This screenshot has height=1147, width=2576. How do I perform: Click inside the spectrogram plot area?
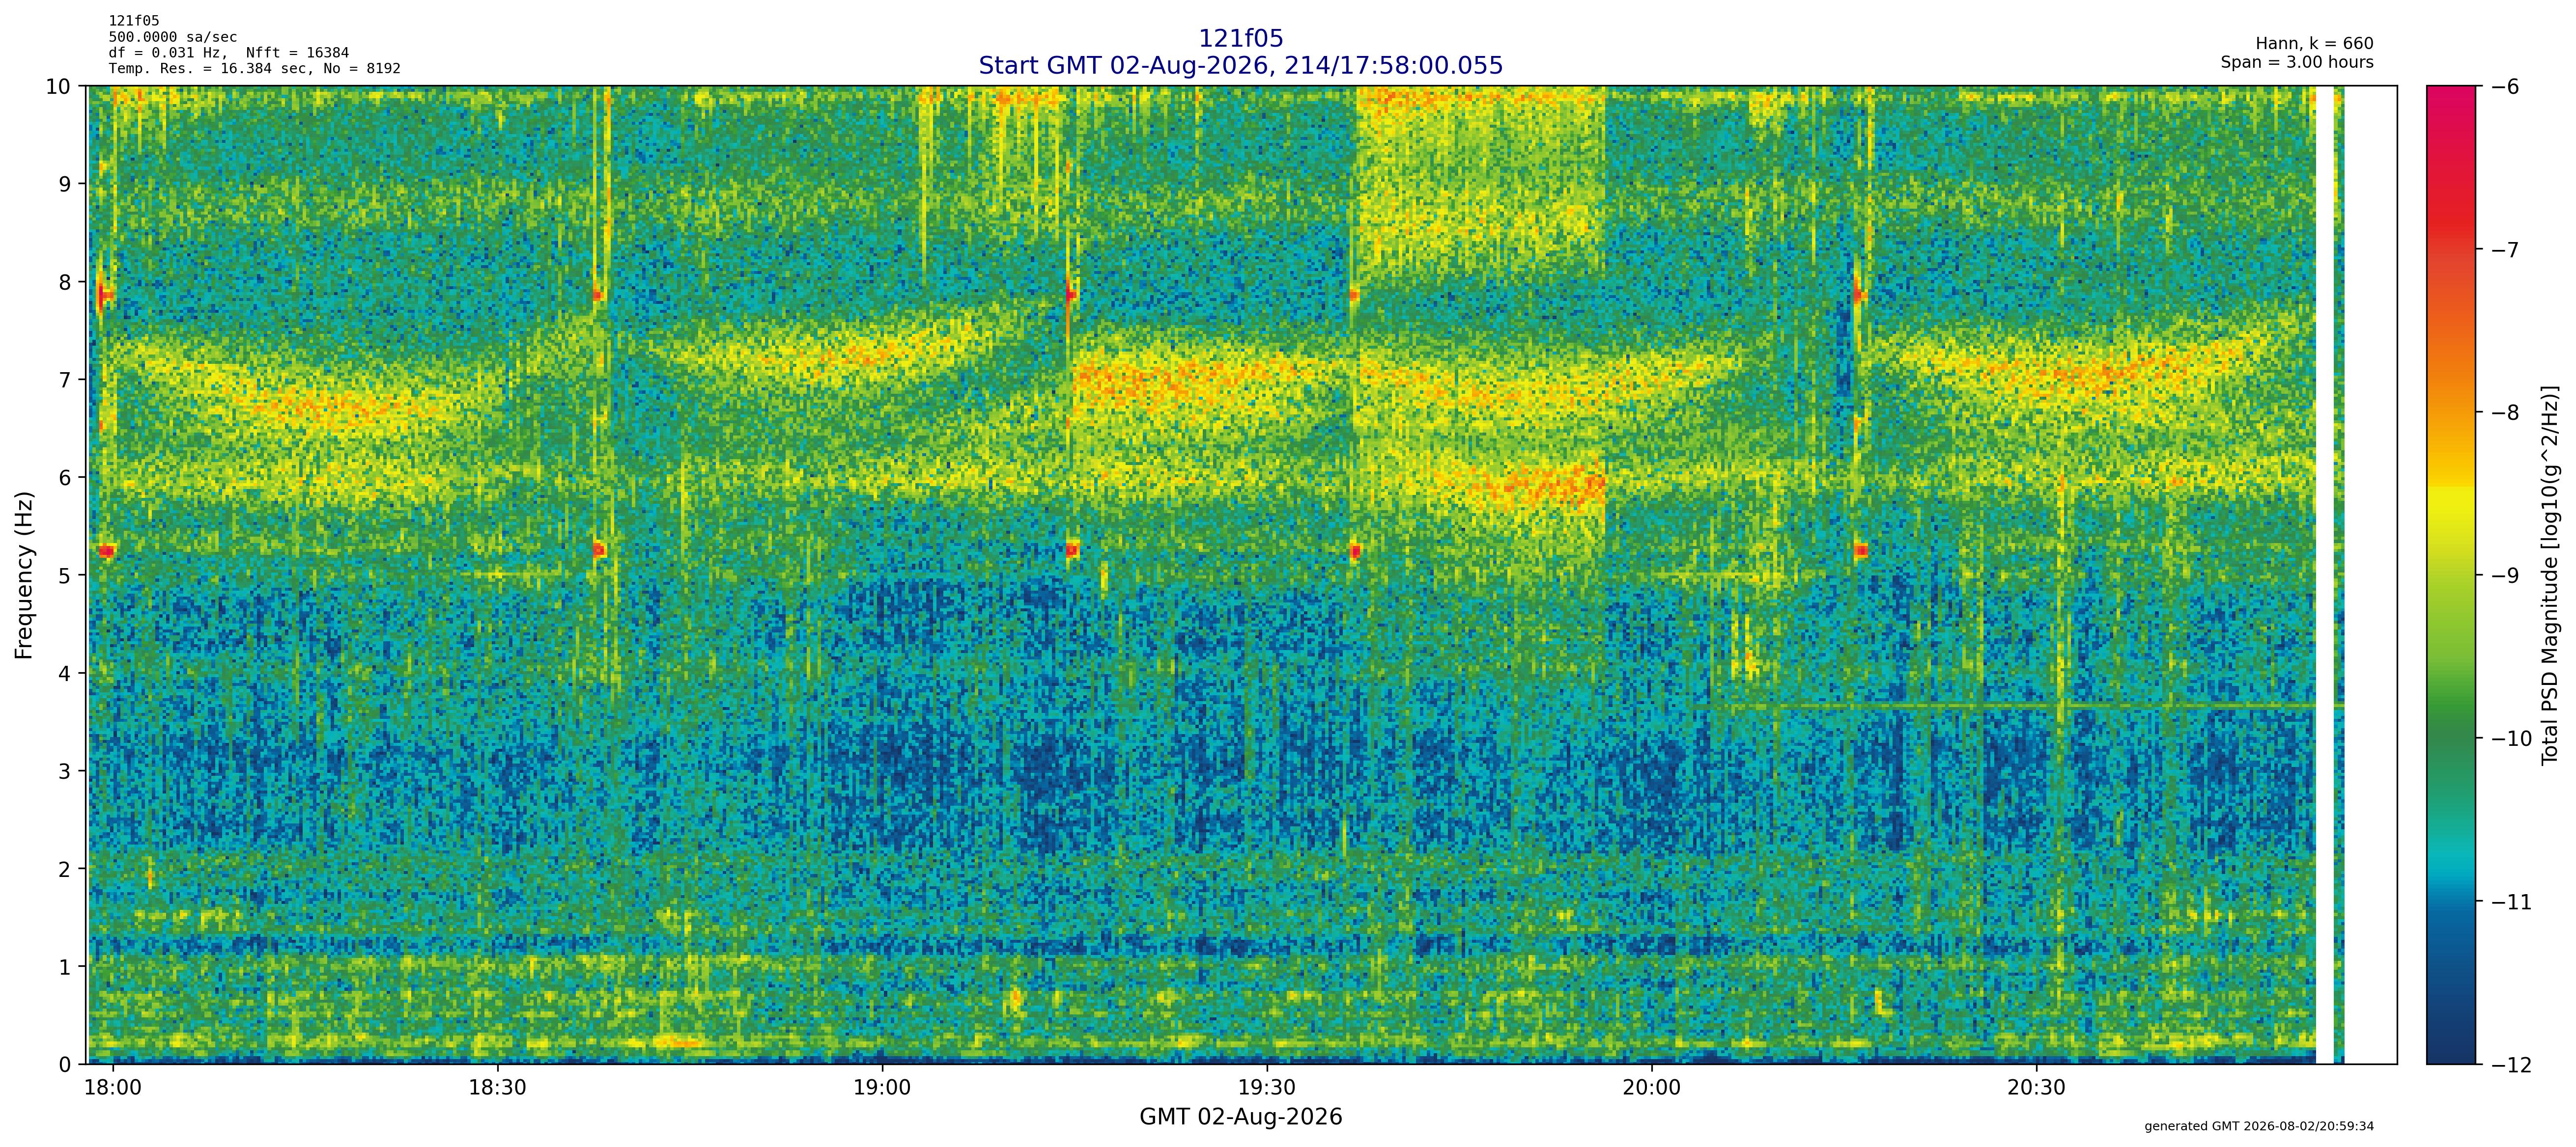1242,574
